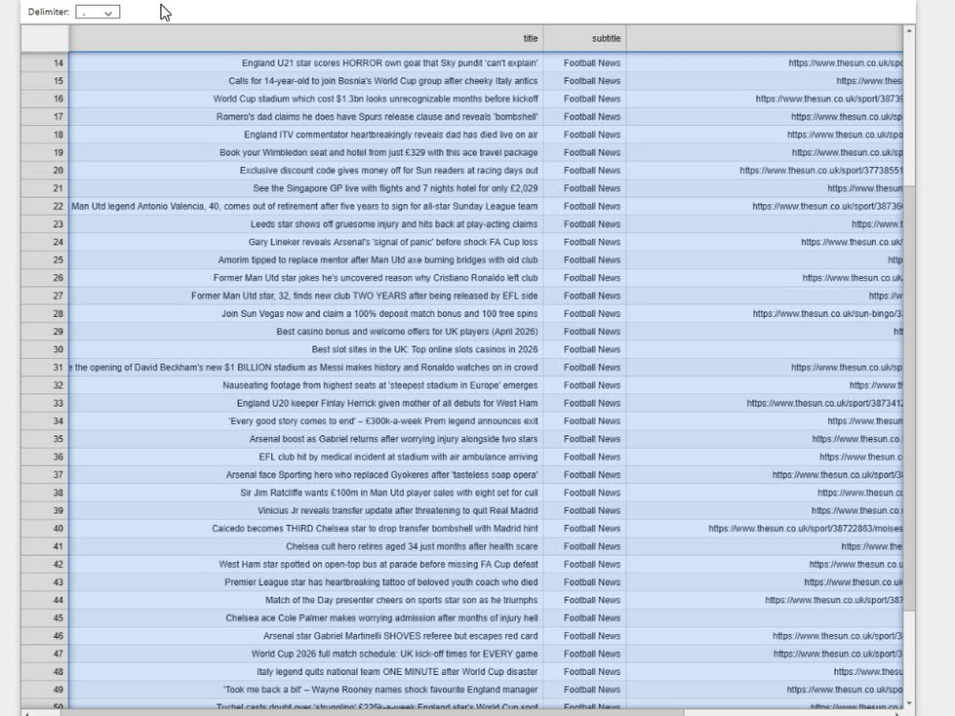Click the URL cell in row 33
This screenshot has height=716, width=955.
[764, 403]
